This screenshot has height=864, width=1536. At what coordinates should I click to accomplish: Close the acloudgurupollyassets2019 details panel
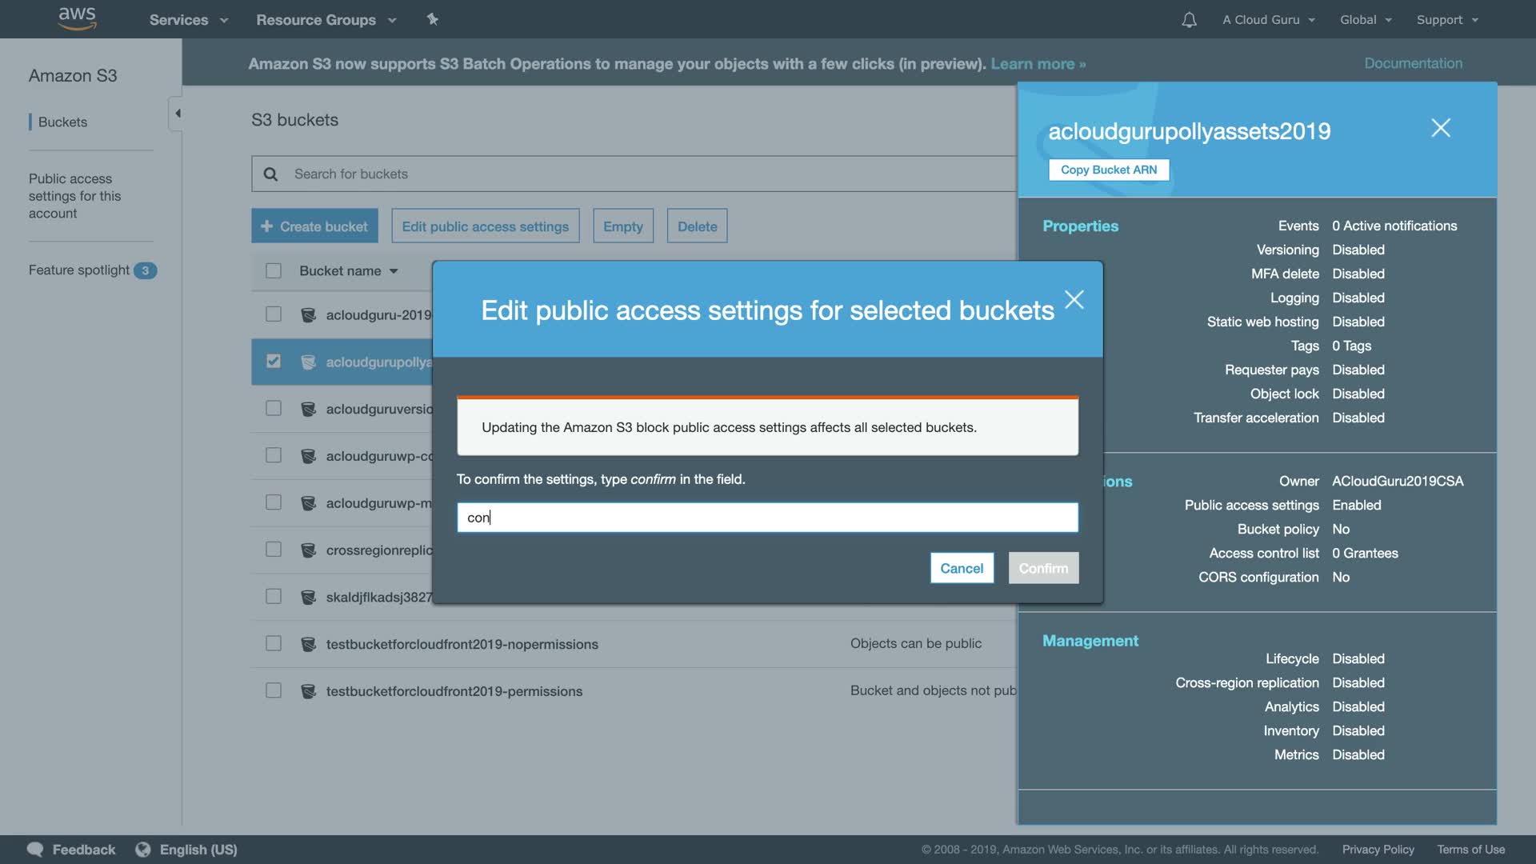coord(1440,128)
